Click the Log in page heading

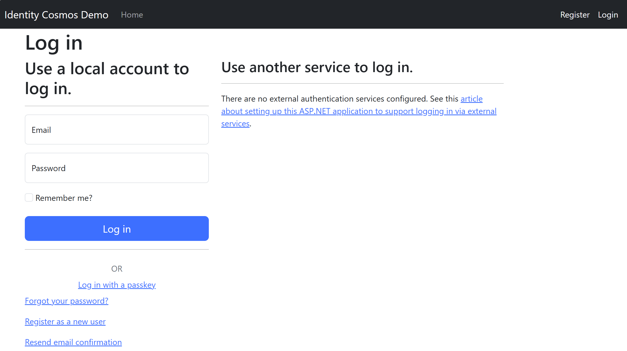pyautogui.click(x=53, y=43)
